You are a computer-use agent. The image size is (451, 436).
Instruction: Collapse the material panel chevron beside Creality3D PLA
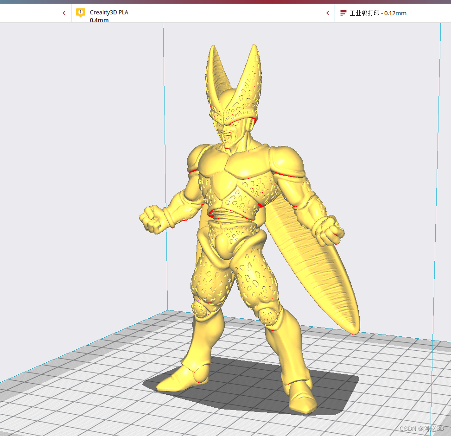coord(328,13)
